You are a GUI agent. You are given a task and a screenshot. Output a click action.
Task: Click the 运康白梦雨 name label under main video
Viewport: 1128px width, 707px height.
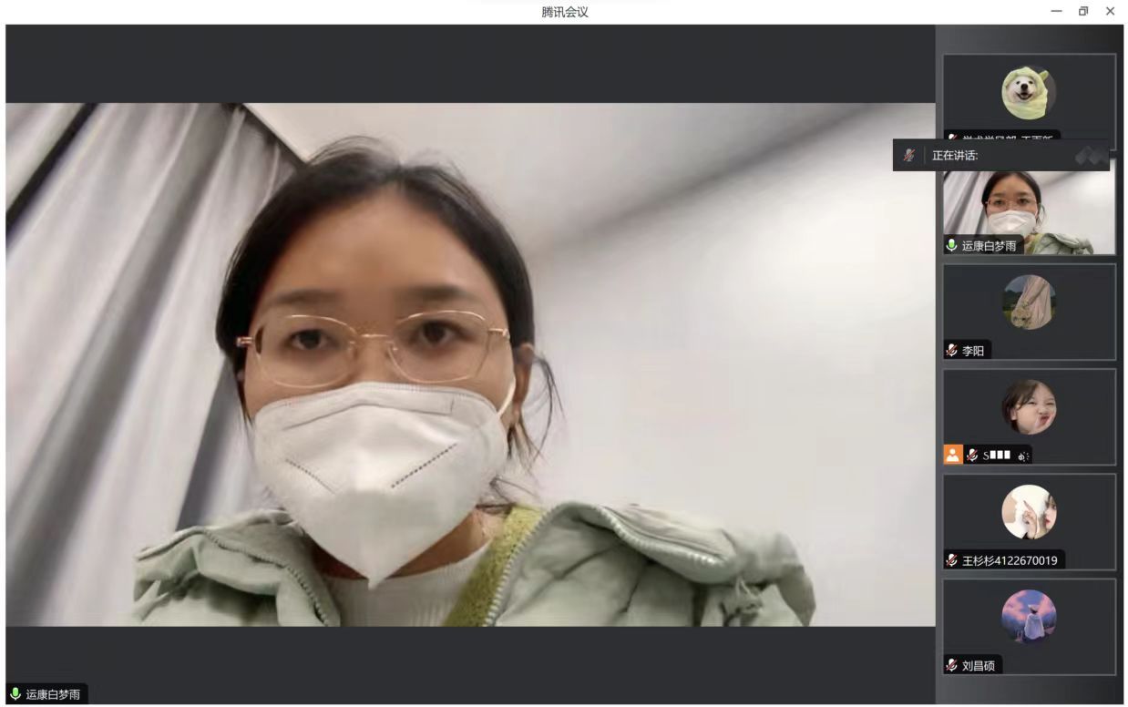point(53,694)
